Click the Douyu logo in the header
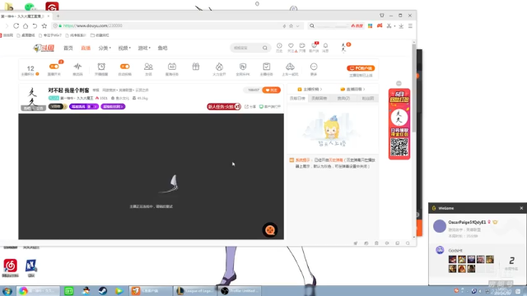Screen dimensions: 527x296 pyautogui.click(x=44, y=48)
